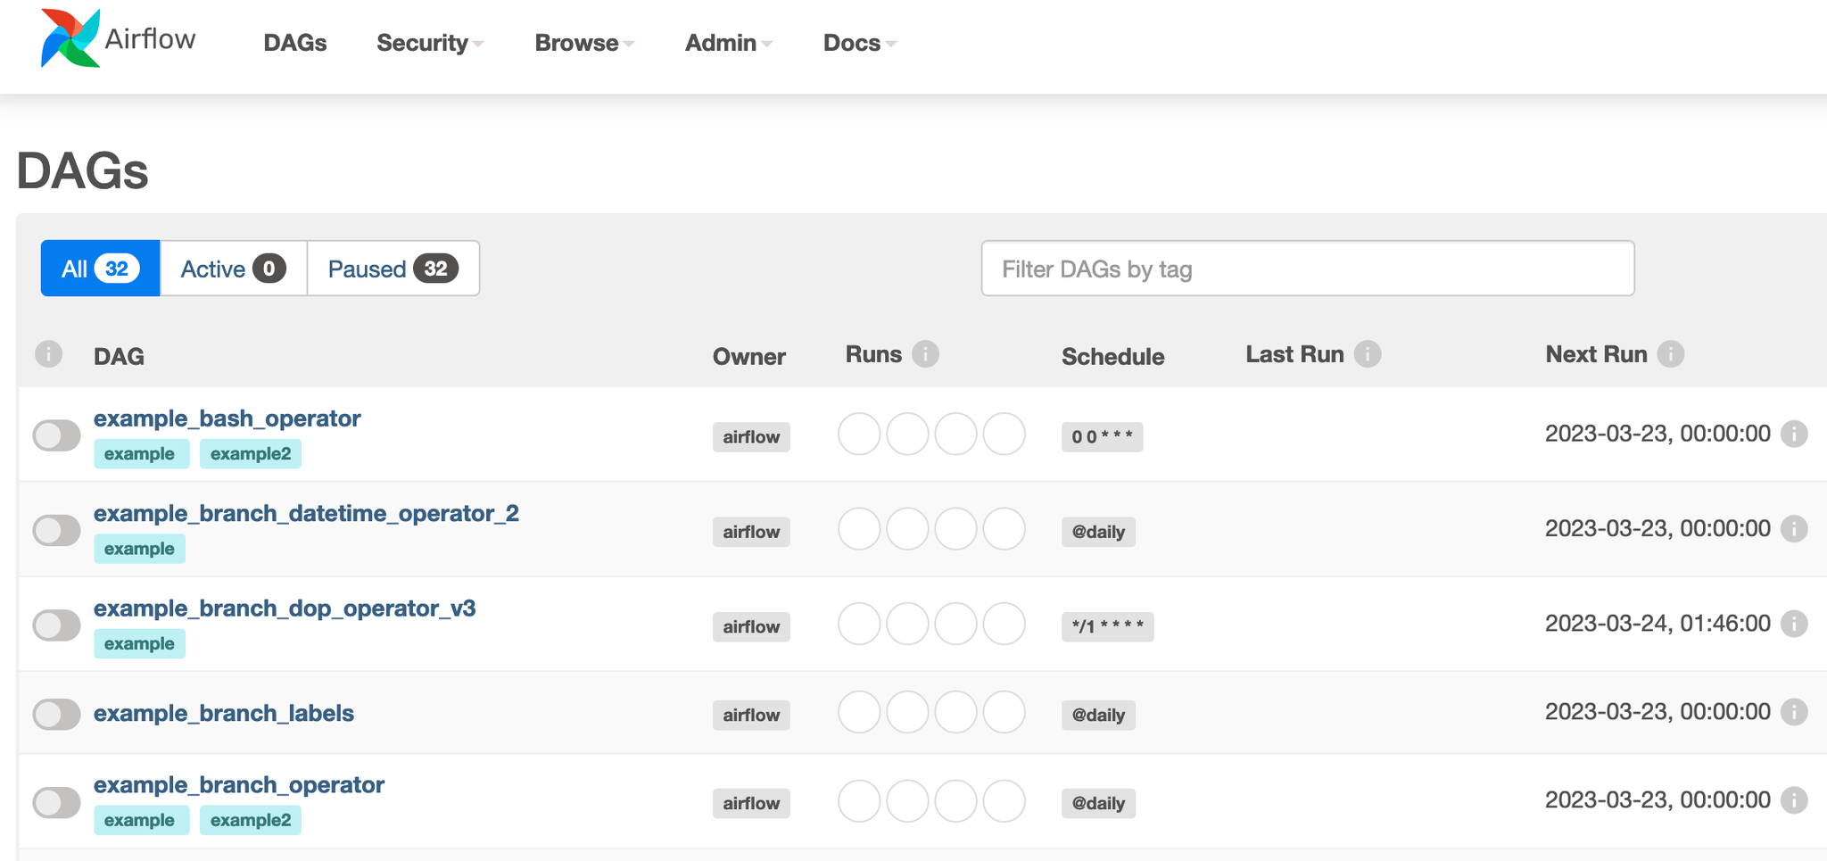Click next run info icon for example_branch_labels
Screen dimensions: 1827x861
click(x=1793, y=712)
